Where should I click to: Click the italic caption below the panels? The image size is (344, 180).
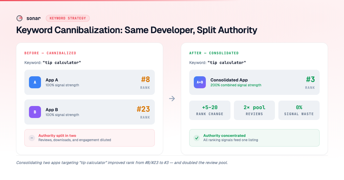[x=122, y=163]
